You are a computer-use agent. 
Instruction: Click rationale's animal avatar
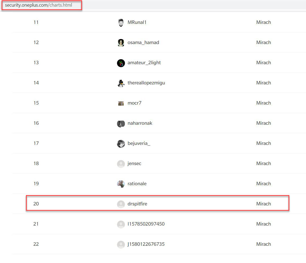121,184
